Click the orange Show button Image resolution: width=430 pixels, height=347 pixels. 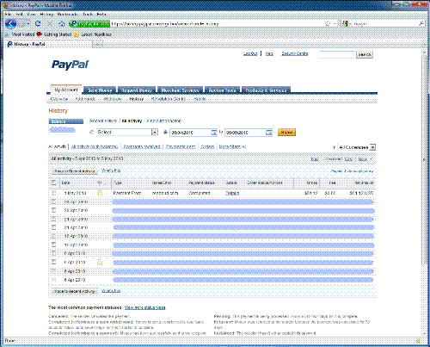(x=286, y=133)
